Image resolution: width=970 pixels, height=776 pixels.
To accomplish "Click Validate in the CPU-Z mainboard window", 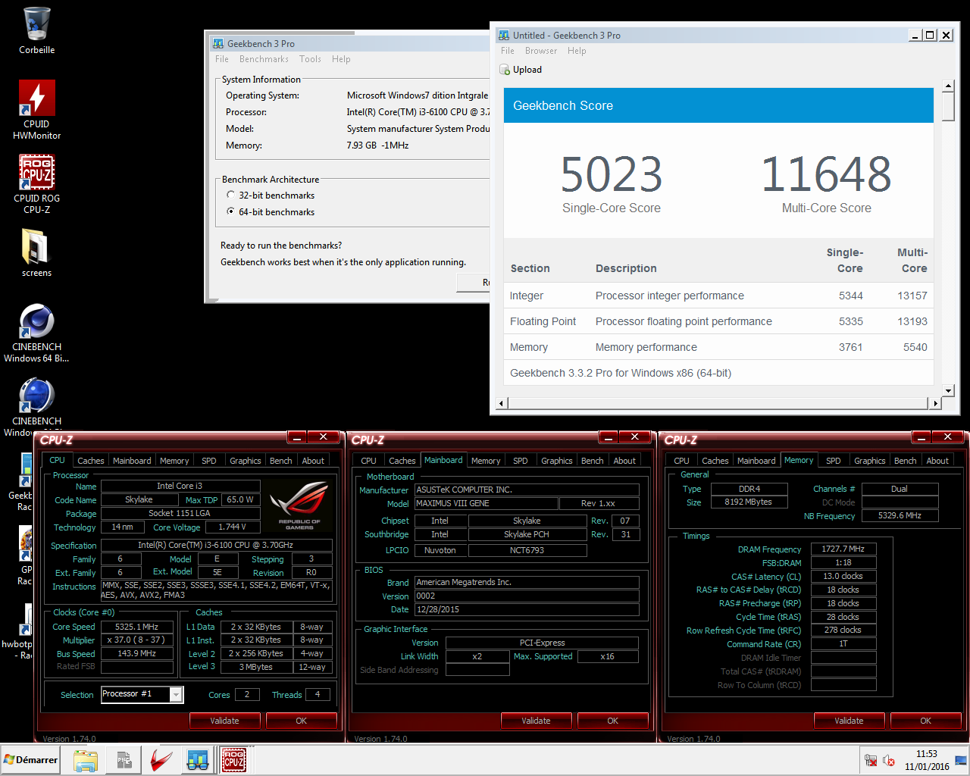I will click(536, 721).
